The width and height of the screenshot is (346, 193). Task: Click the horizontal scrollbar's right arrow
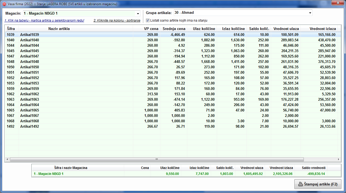coord(339,159)
